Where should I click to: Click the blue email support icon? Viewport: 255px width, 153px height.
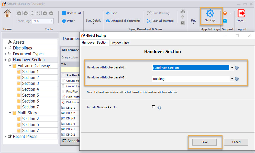pyautogui.click(x=225, y=21)
